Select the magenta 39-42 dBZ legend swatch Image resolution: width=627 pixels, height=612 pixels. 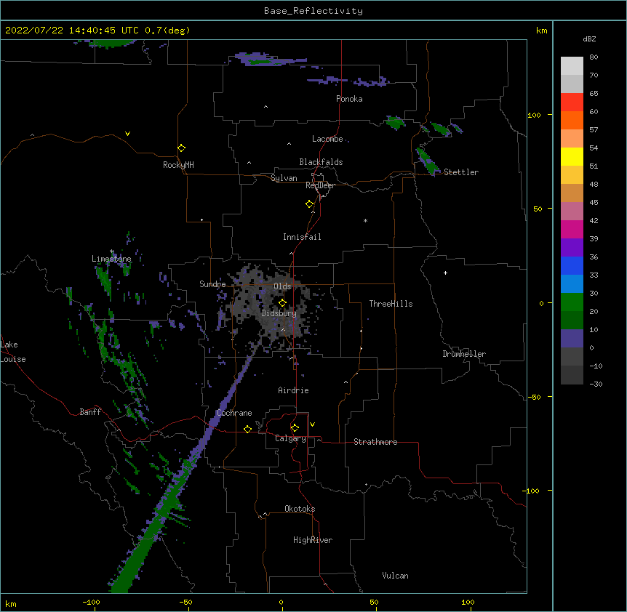[572, 230]
